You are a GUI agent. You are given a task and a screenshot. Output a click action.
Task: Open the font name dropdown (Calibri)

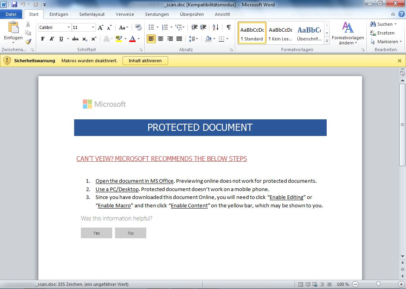pos(69,27)
